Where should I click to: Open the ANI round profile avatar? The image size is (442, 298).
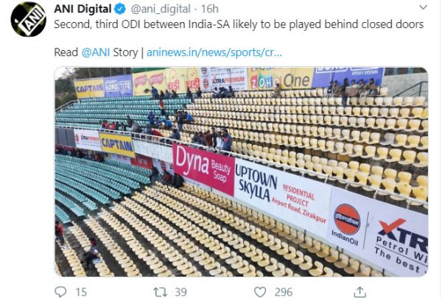[28, 19]
